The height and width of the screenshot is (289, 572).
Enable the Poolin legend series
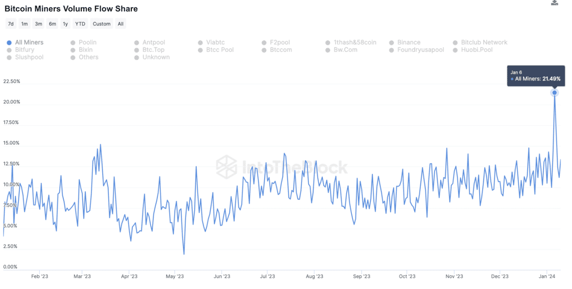(84, 42)
